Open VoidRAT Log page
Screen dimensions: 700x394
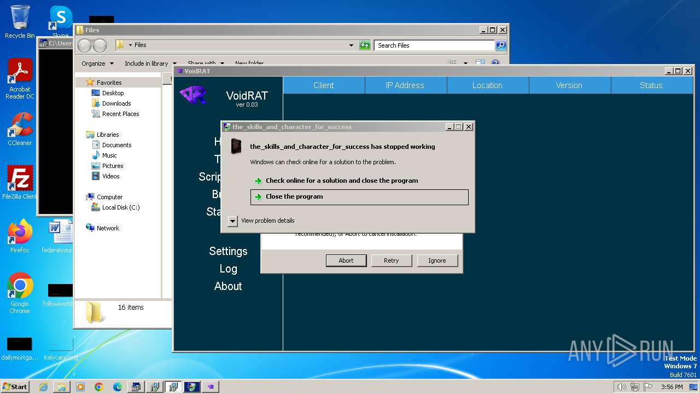(228, 269)
